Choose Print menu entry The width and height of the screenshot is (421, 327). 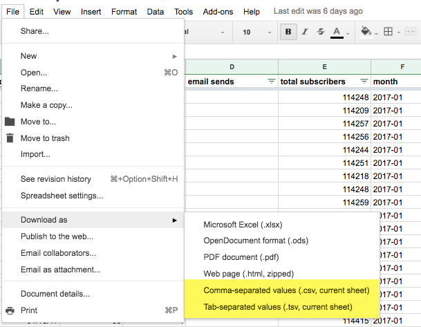click(x=93, y=310)
